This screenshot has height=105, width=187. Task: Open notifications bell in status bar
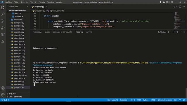pyautogui.click(x=184, y=100)
